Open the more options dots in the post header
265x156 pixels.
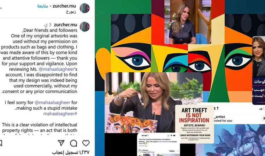pos(1,8)
